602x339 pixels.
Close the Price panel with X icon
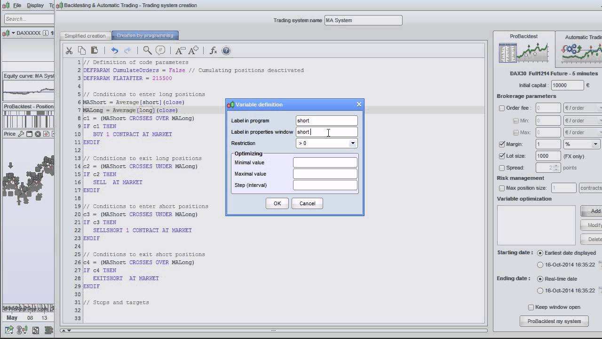pos(38,134)
